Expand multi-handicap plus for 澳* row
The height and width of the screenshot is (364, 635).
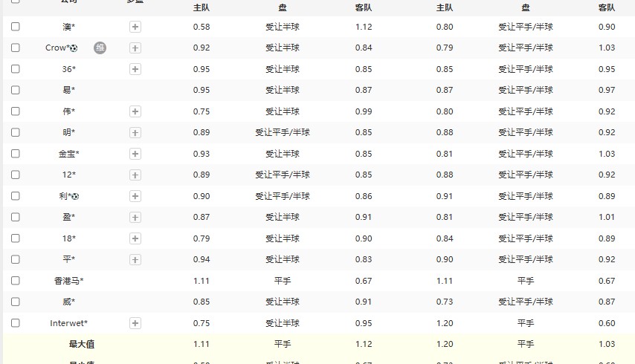click(x=135, y=27)
